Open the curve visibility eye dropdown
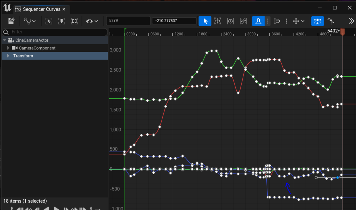The width and height of the screenshot is (356, 210). point(92,21)
